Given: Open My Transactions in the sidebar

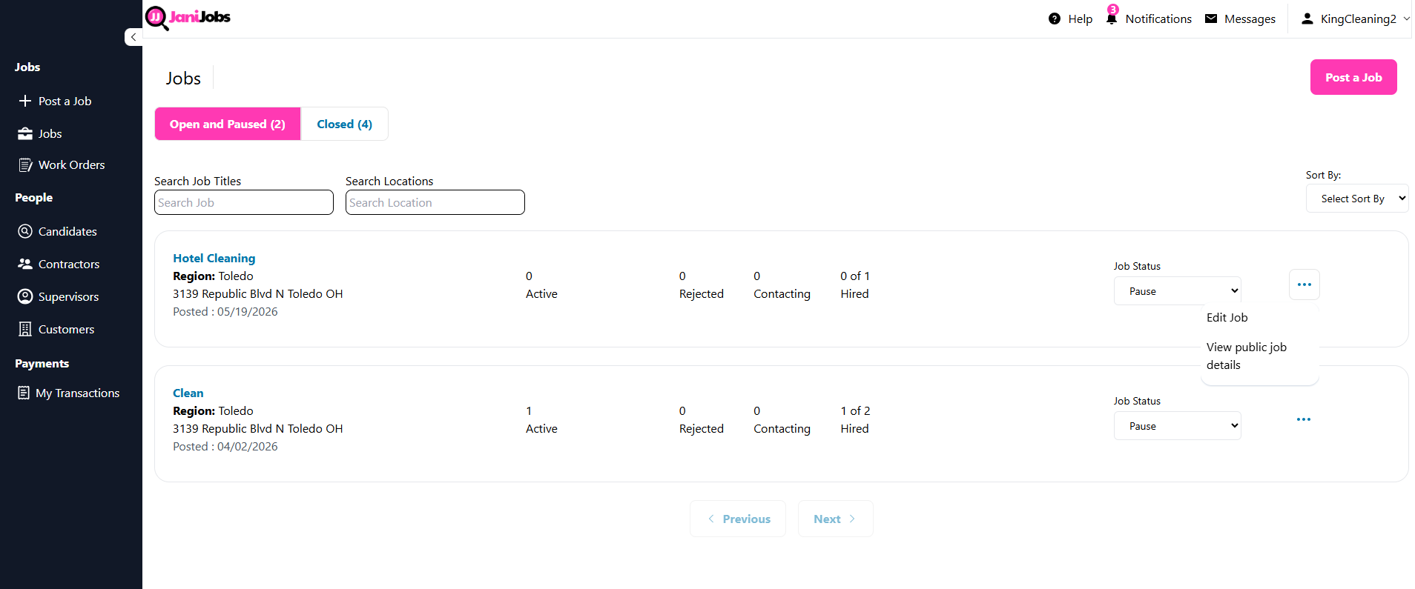Looking at the screenshot, I should coord(77,393).
